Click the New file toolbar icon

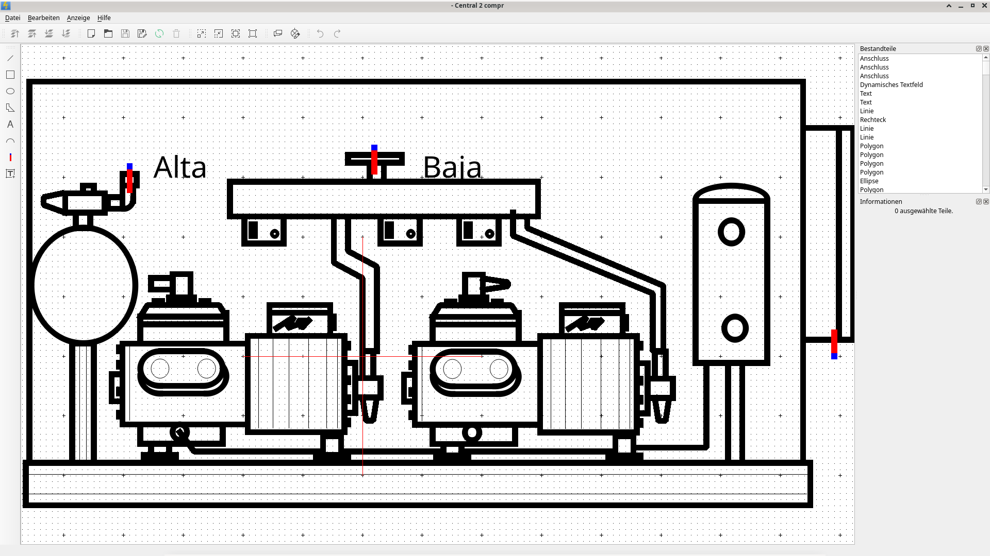coord(91,33)
